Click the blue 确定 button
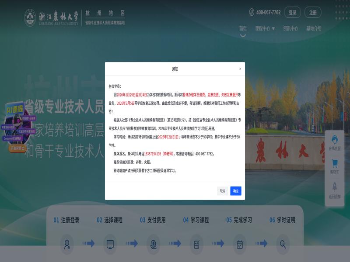Image resolution: width=350 pixels, height=262 pixels. [x=236, y=191]
